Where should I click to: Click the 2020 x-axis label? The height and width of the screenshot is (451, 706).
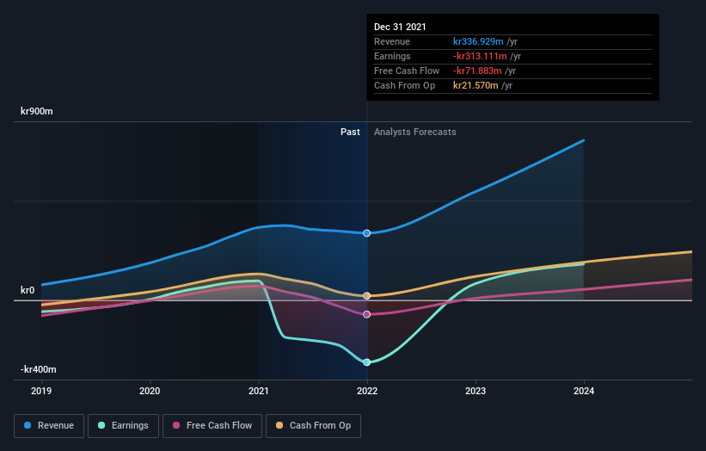click(150, 391)
